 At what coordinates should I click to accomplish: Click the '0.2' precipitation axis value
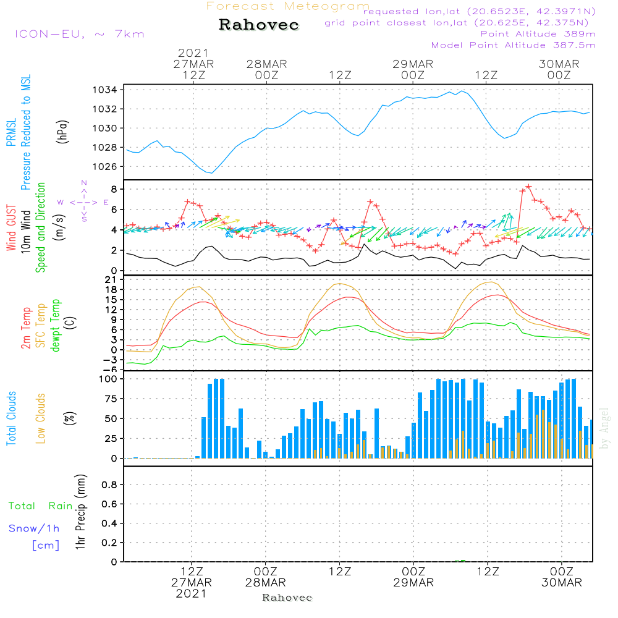(x=109, y=543)
